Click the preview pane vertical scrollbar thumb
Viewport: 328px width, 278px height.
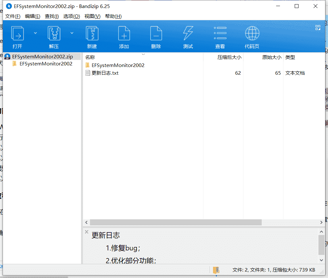click(321, 245)
